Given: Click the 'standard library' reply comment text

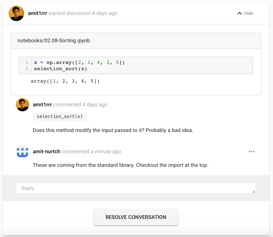Looking at the screenshot, I should click(x=121, y=165).
